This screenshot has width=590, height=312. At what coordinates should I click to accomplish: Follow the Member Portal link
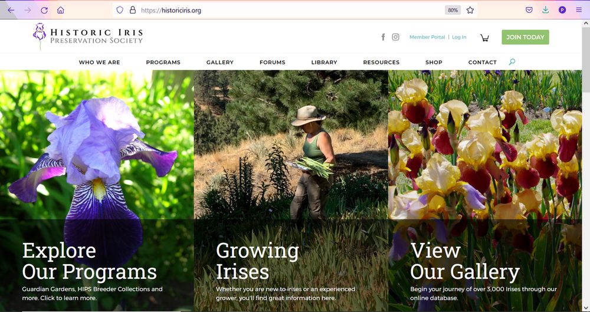(x=427, y=37)
